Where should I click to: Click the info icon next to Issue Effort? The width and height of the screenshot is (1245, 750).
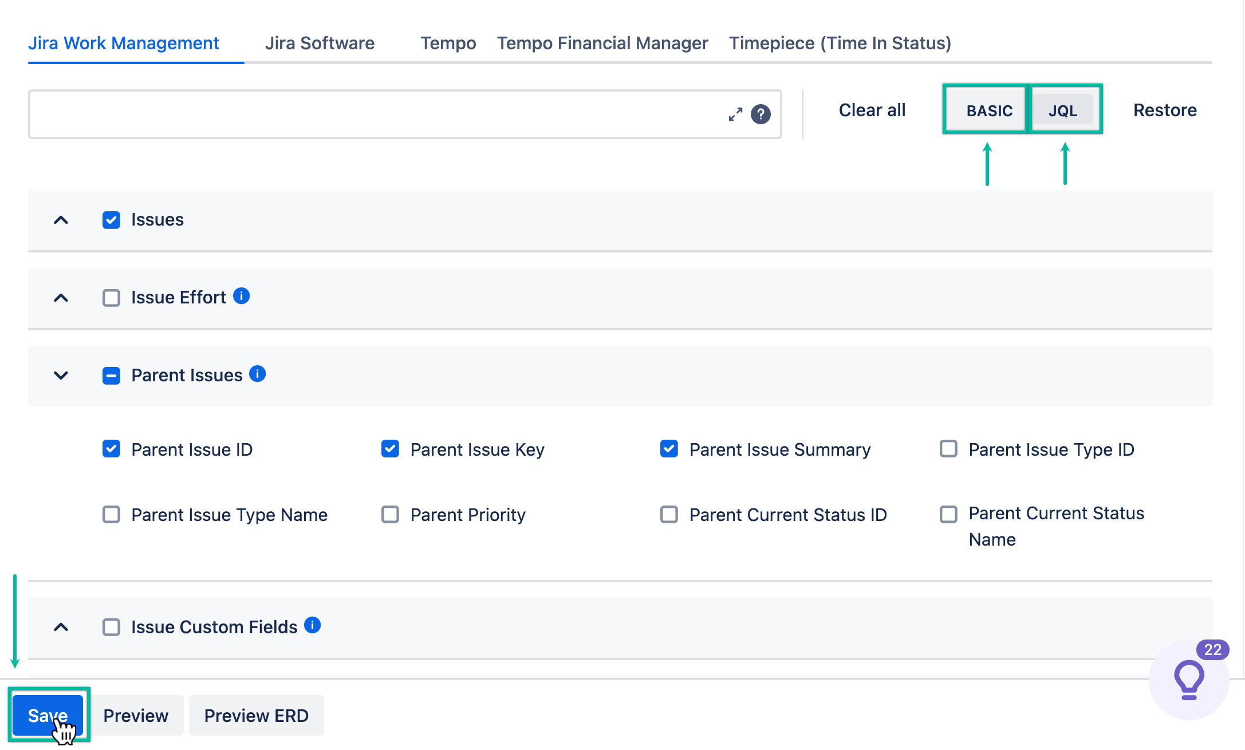pos(241,297)
